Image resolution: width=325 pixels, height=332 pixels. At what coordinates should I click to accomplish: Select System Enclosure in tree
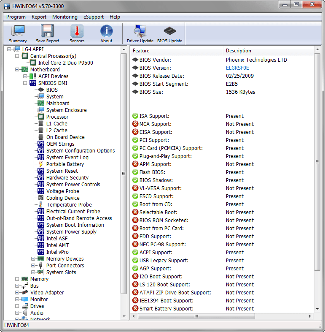pyautogui.click(x=66, y=110)
